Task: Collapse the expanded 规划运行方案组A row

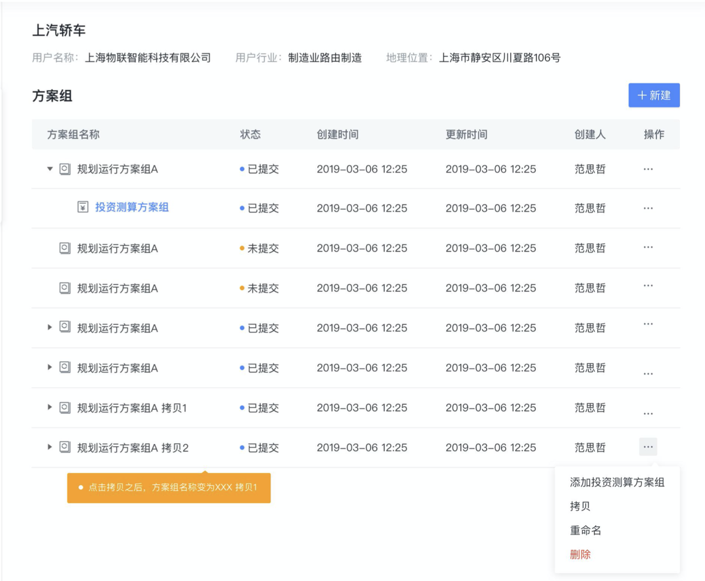Action: [x=49, y=169]
